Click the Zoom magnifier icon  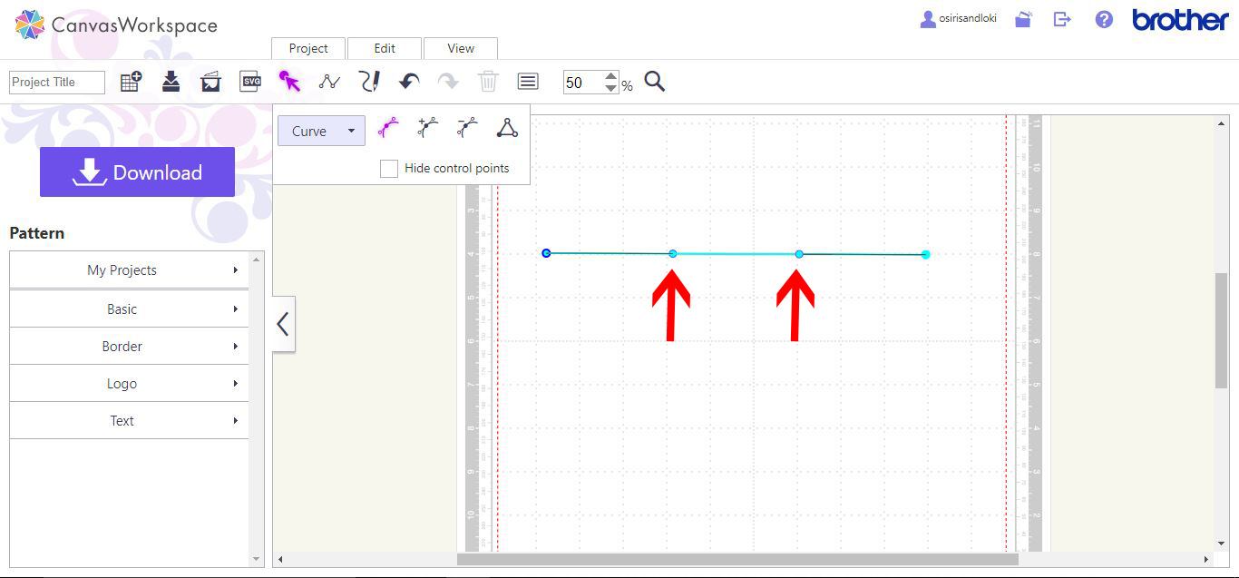click(655, 82)
